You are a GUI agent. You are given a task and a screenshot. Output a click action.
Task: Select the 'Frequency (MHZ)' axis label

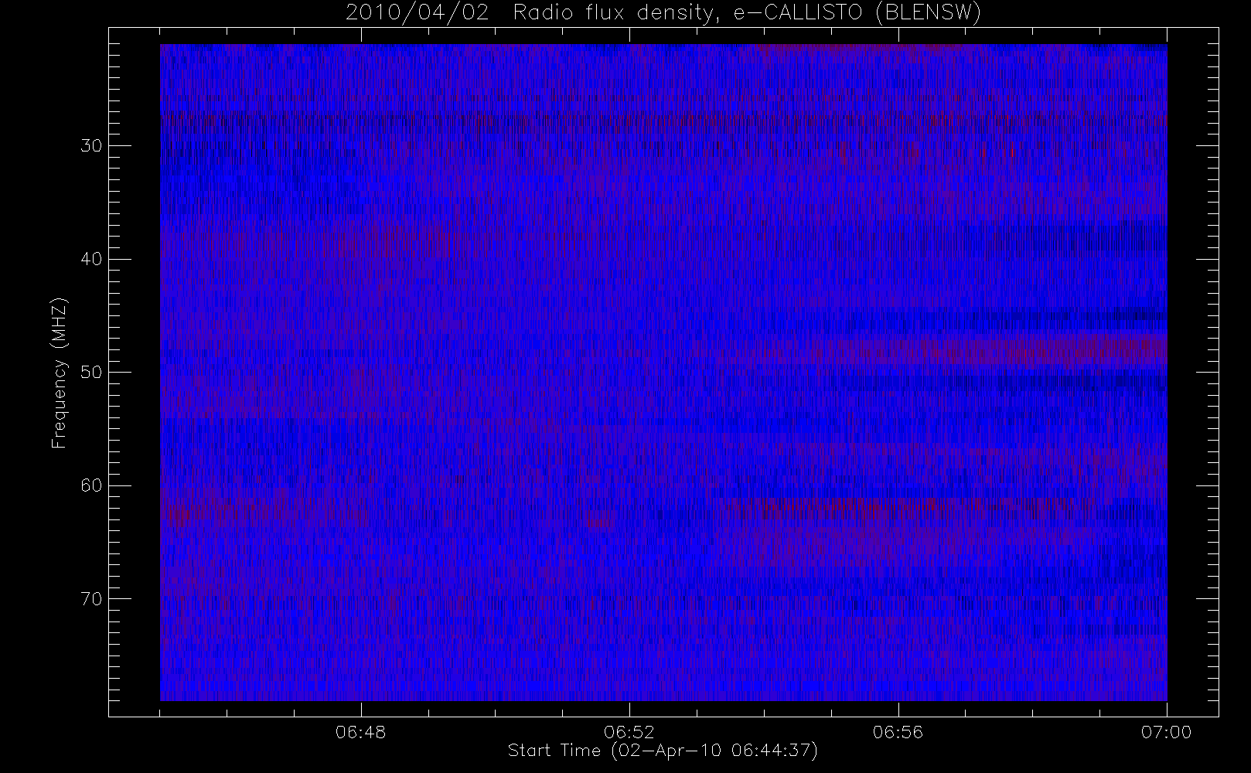pyautogui.click(x=59, y=373)
